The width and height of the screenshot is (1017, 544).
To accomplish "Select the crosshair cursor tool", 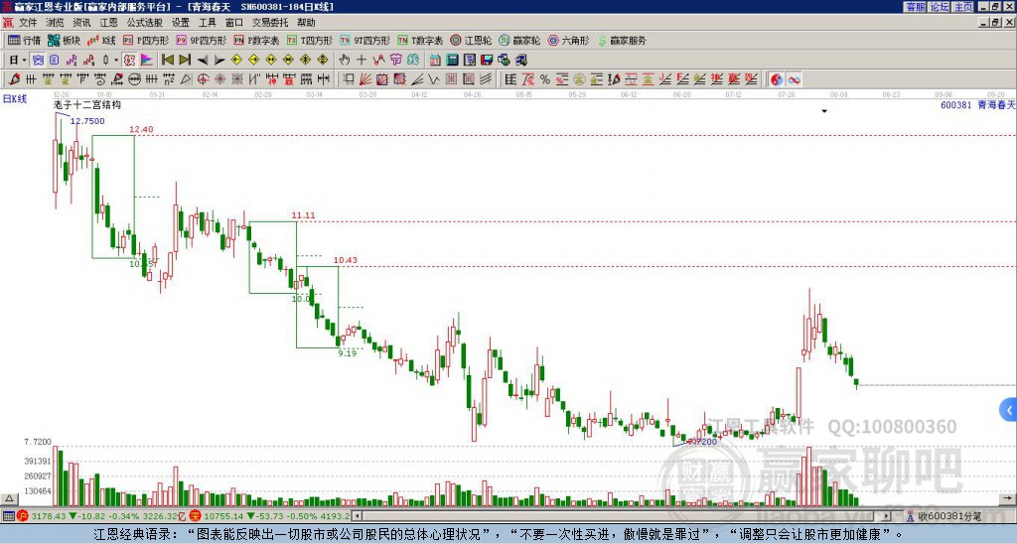I will pyautogui.click(x=362, y=61).
